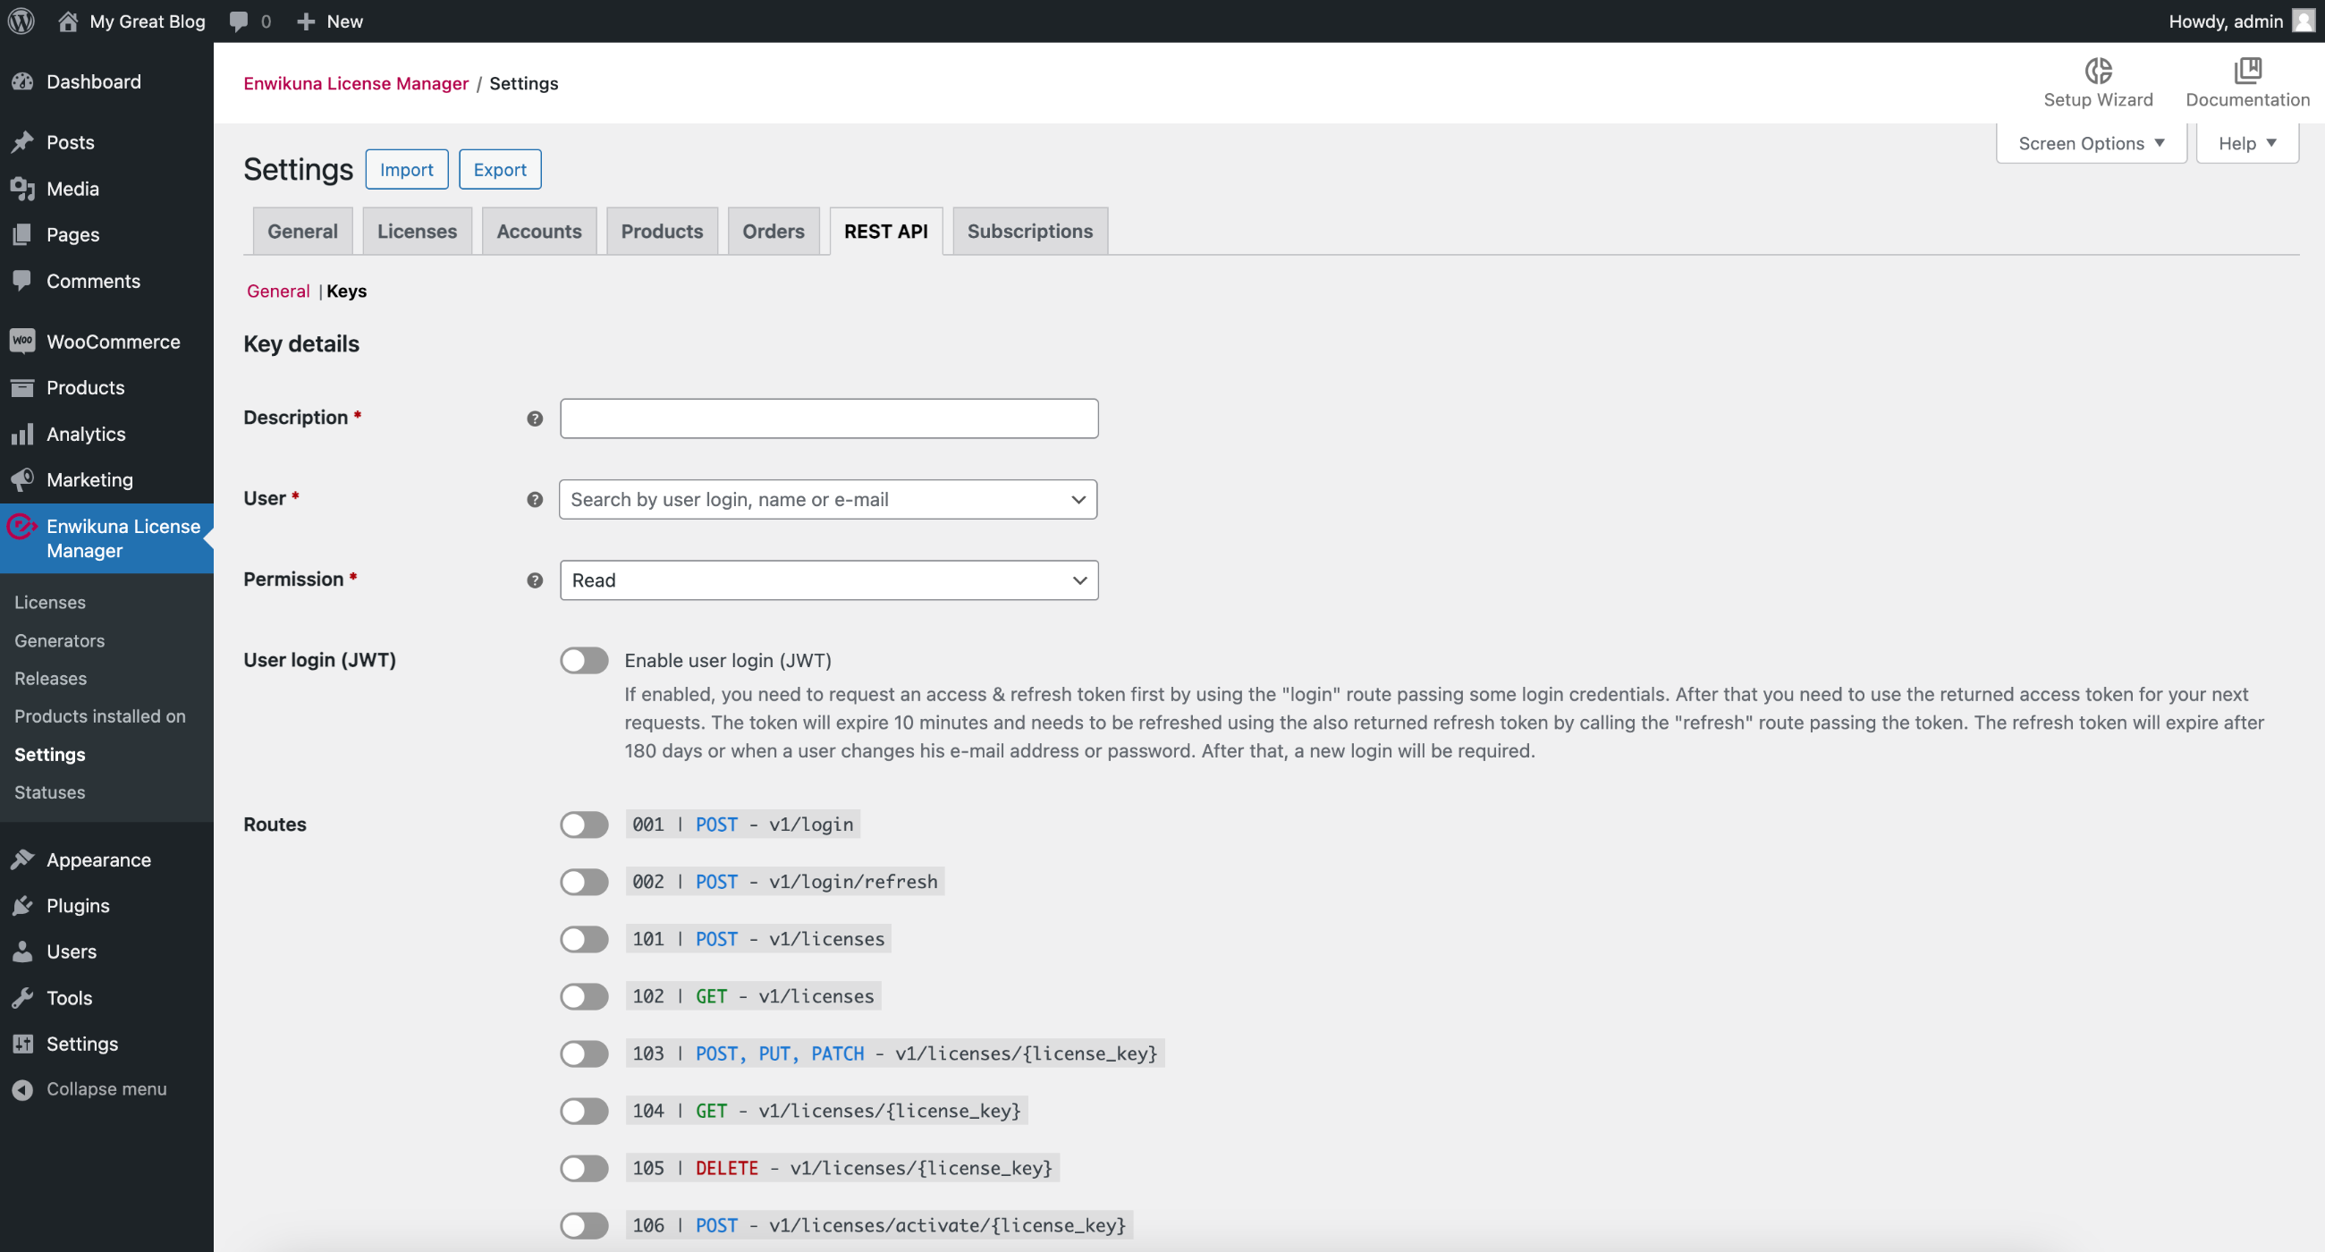Image resolution: width=2325 pixels, height=1252 pixels.
Task: Open the Permission dropdown showing Read
Action: (829, 579)
